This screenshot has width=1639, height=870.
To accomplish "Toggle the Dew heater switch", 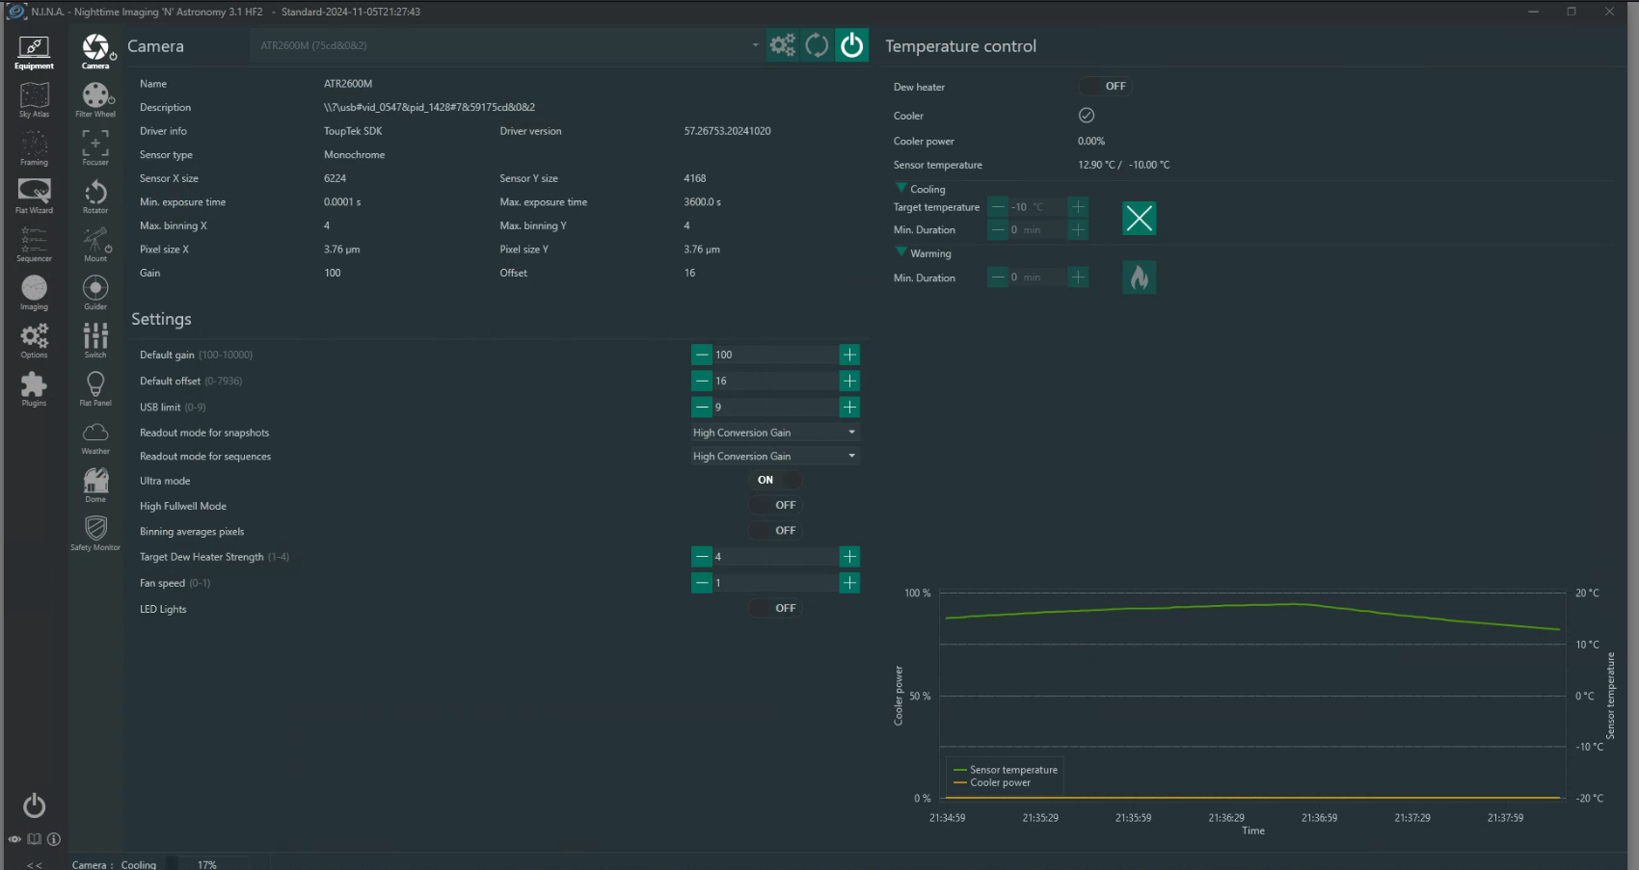I will pyautogui.click(x=1104, y=87).
